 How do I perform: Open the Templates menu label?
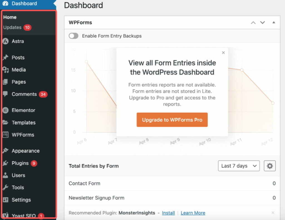point(24,123)
